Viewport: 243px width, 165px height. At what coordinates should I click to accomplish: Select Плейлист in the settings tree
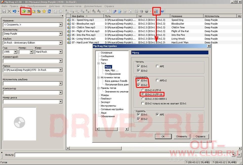106,99
